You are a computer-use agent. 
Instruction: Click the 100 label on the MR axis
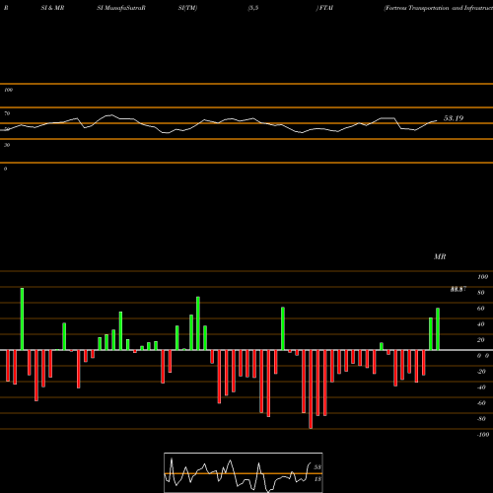pos(482,277)
